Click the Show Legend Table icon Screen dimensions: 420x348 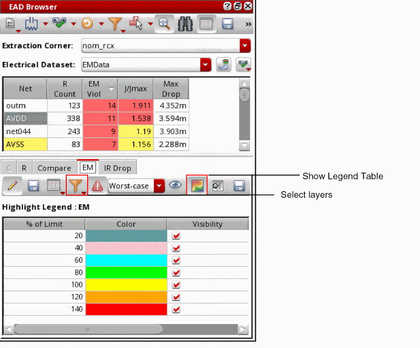click(x=197, y=185)
